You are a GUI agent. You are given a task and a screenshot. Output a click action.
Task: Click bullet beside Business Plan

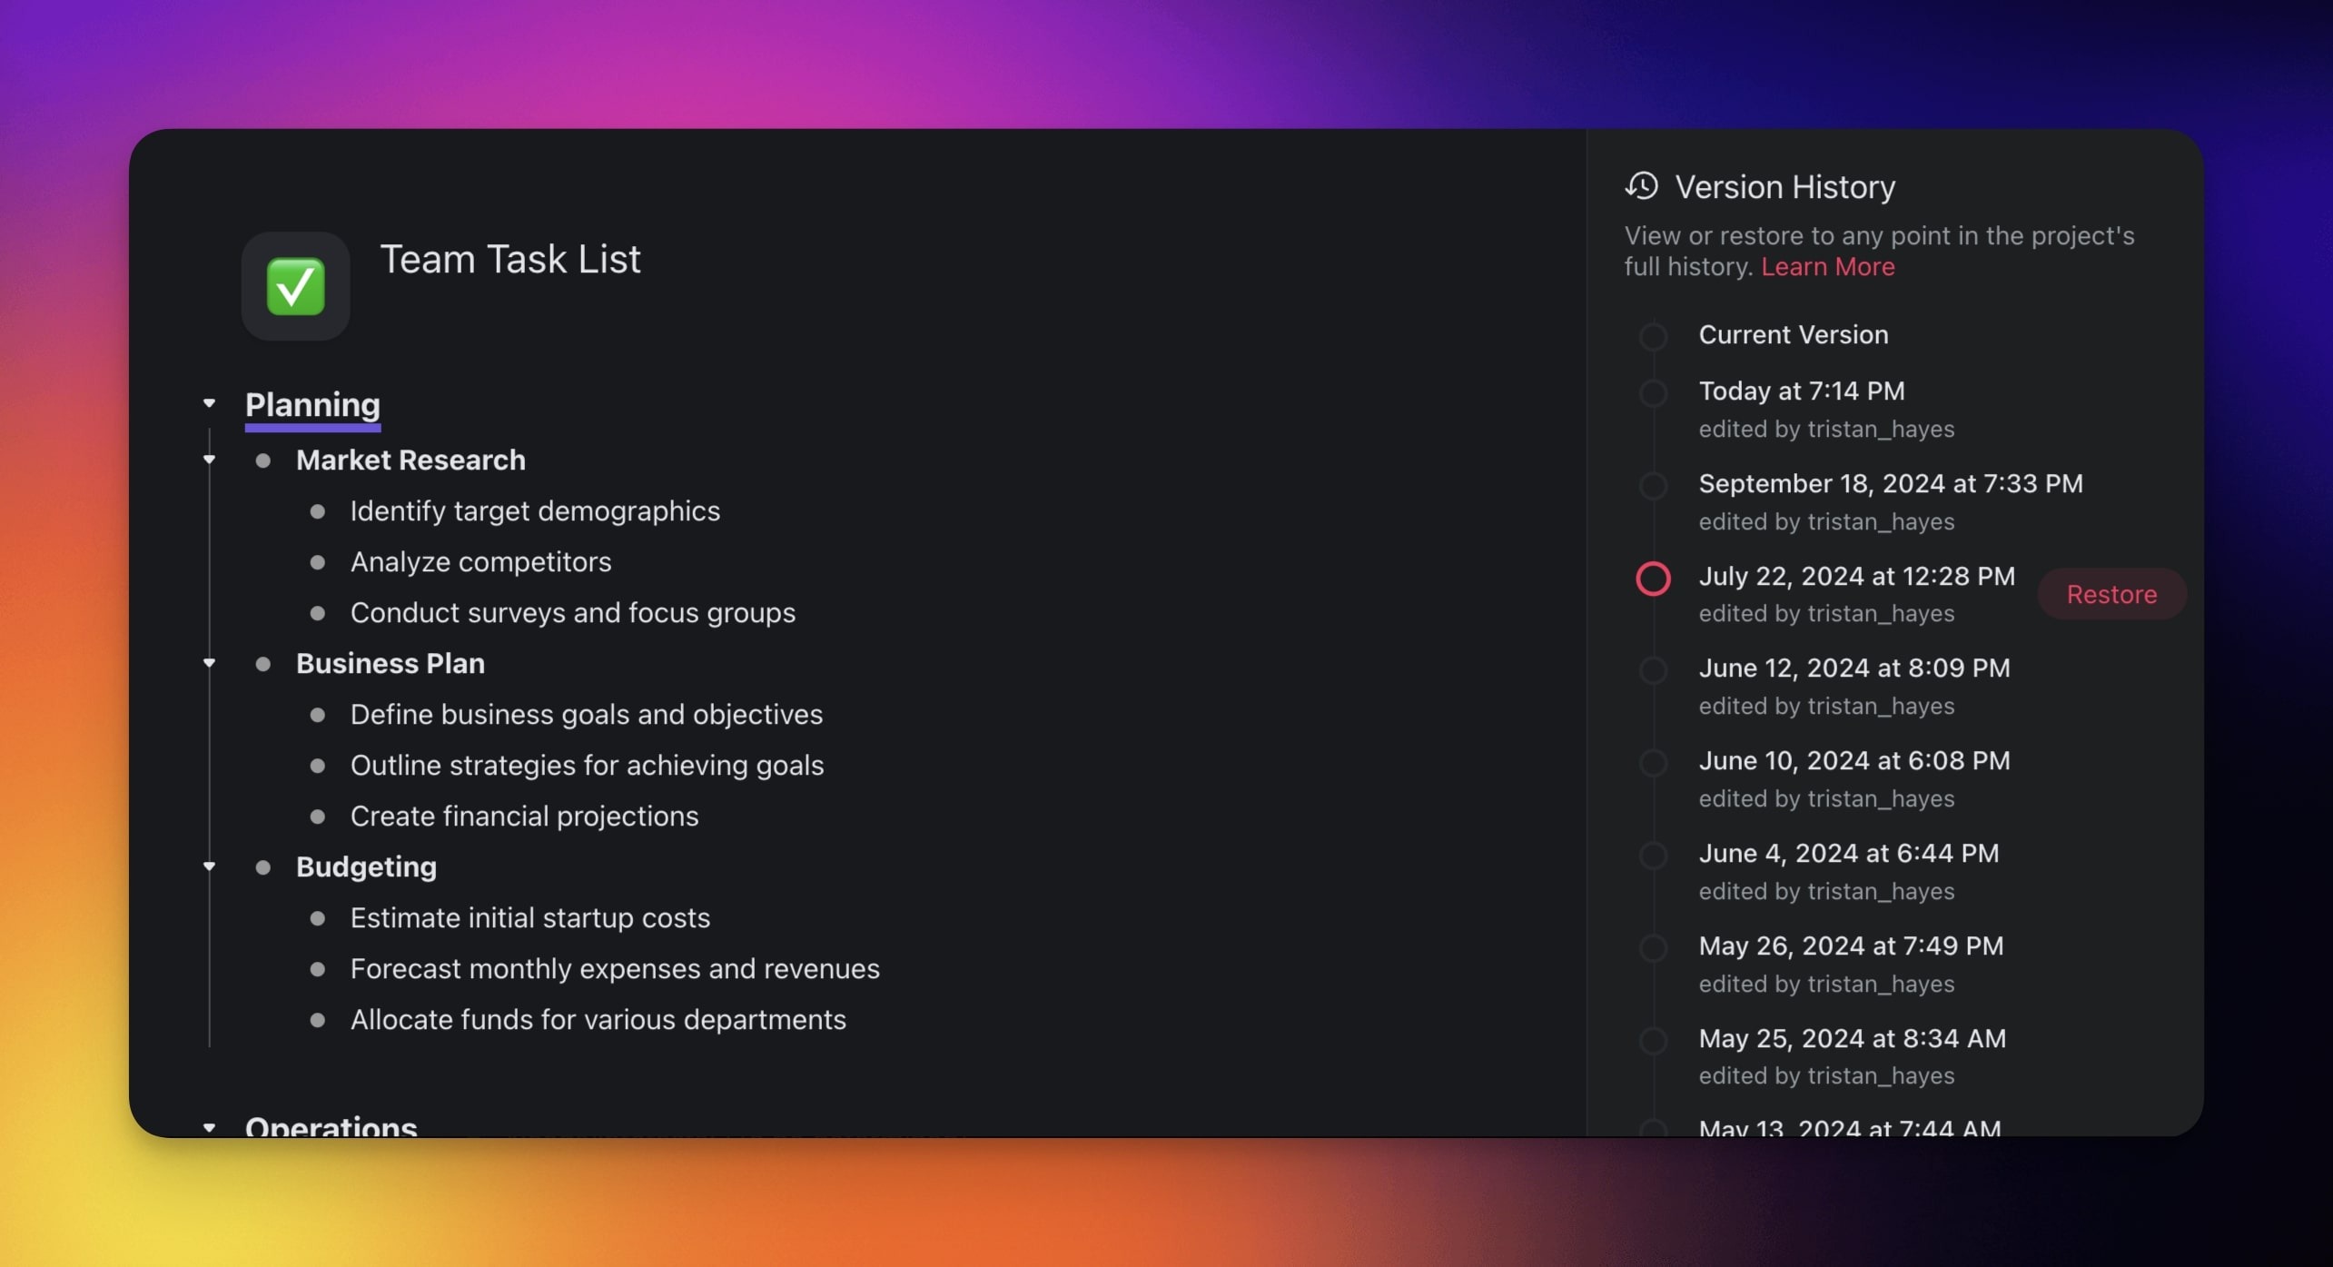pos(263,664)
